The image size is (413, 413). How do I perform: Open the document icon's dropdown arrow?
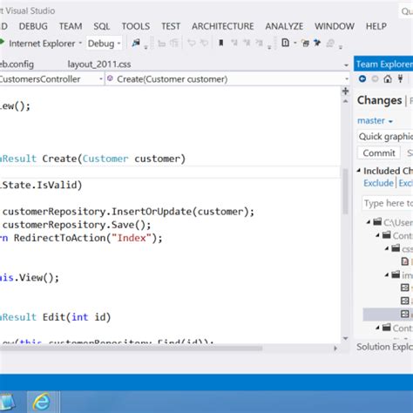[x=295, y=44]
